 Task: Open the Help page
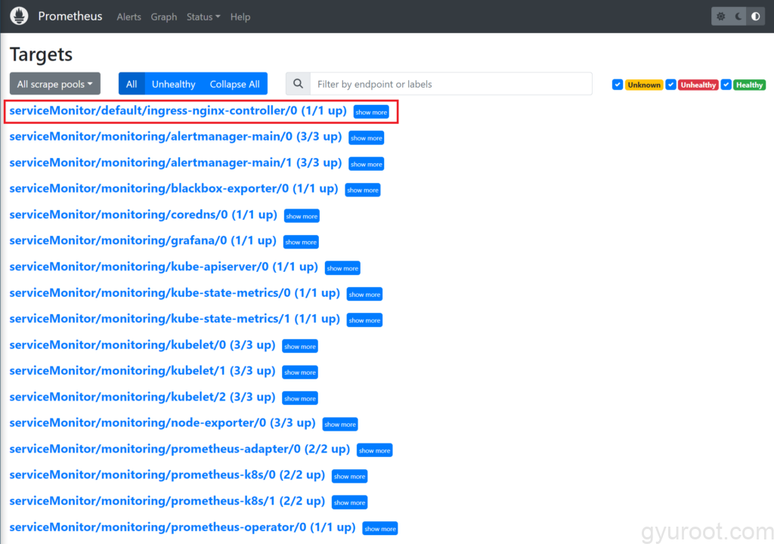click(x=240, y=17)
